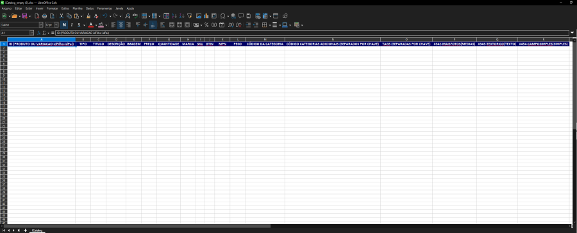Expand the font size 12 pt dropdown
Image resolution: width=577 pixels, height=233 pixels.
click(56, 25)
